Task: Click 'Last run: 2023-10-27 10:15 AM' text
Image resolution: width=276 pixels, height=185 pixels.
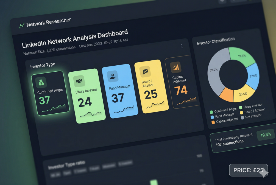Action: (x=104, y=43)
